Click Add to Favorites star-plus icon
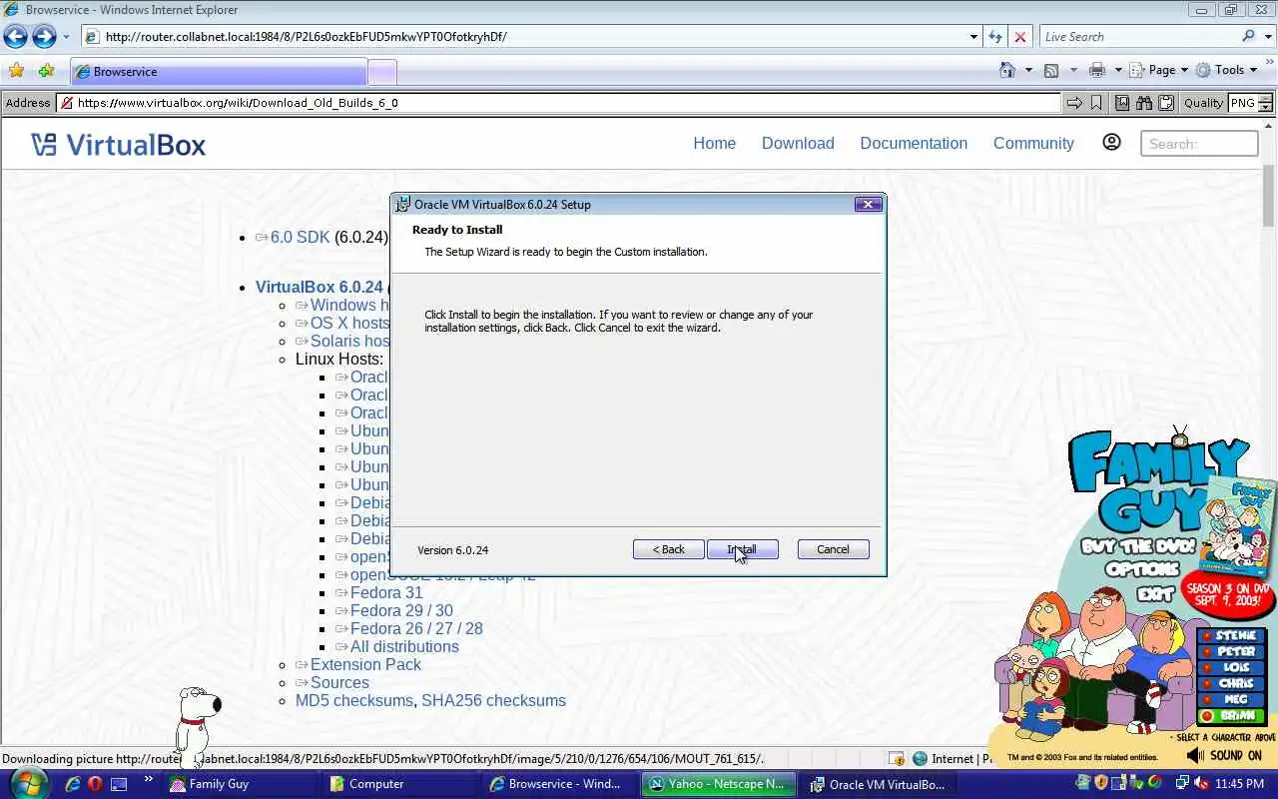This screenshot has height=799, width=1278. (46, 71)
